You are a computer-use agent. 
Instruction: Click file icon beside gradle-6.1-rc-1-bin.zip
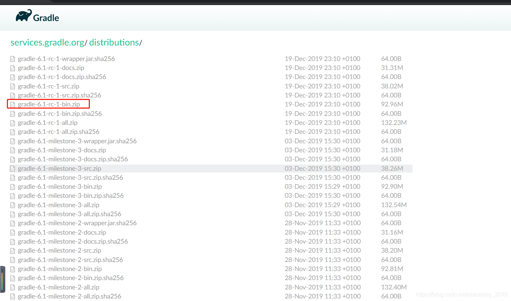coord(13,104)
